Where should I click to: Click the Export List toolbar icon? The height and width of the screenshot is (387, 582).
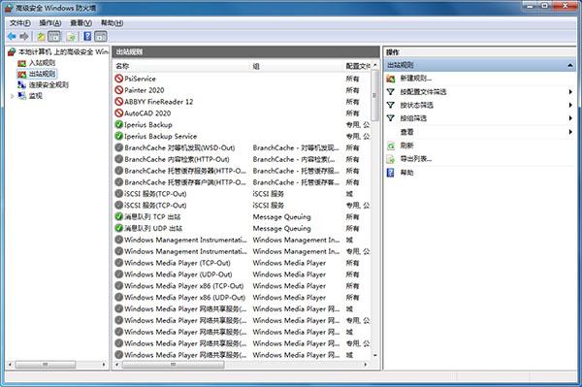[x=71, y=36]
